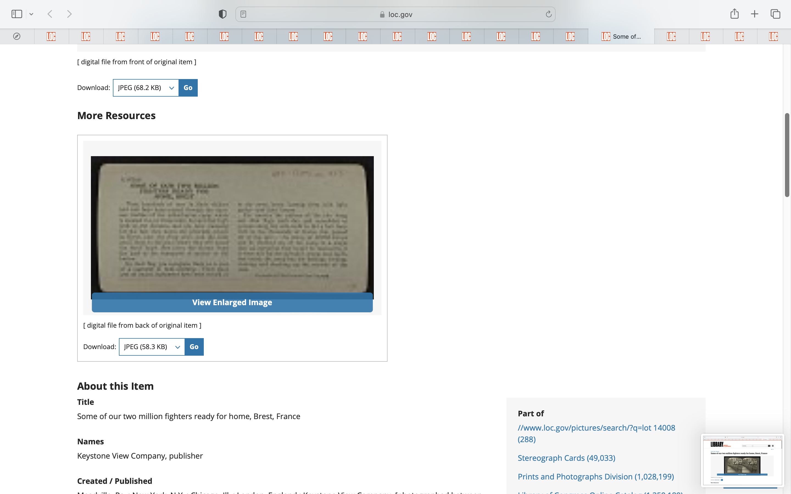Click the compass start page tab icon
This screenshot has height=494, width=791.
17,36
